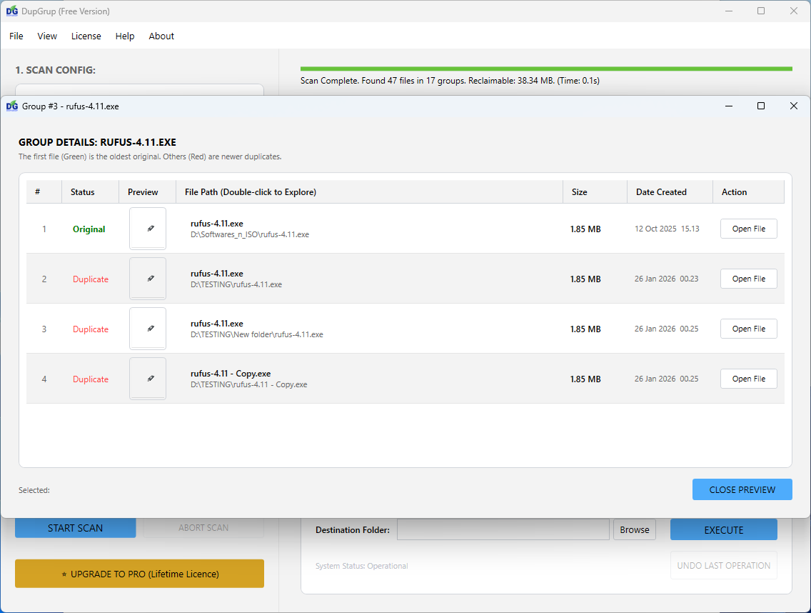Screen dimensions: 811x613
Task: Open preview icon for the Original rufus-4.11.exe
Action: pyautogui.click(x=147, y=228)
